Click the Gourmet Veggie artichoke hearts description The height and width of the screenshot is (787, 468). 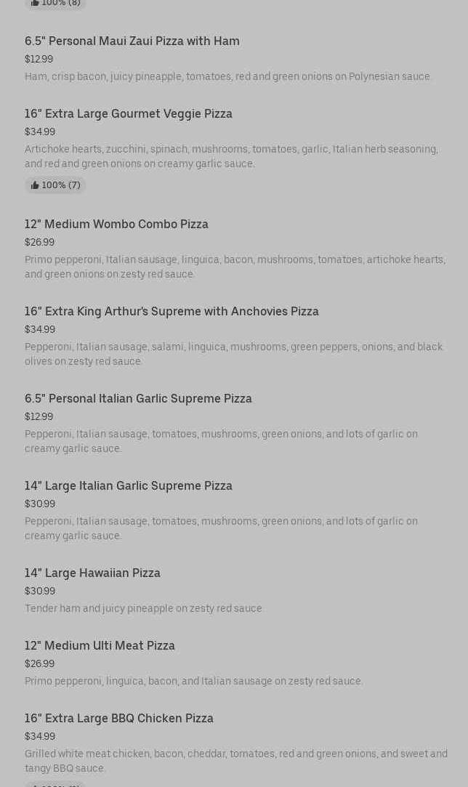[x=231, y=157]
